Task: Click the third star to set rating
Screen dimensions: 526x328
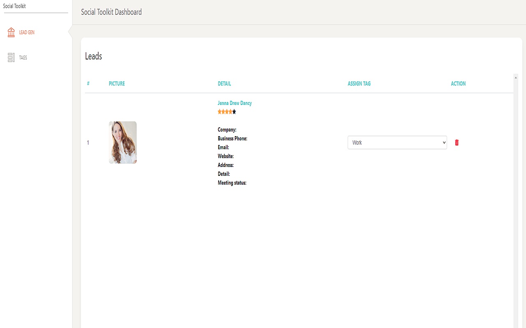Action: point(226,111)
